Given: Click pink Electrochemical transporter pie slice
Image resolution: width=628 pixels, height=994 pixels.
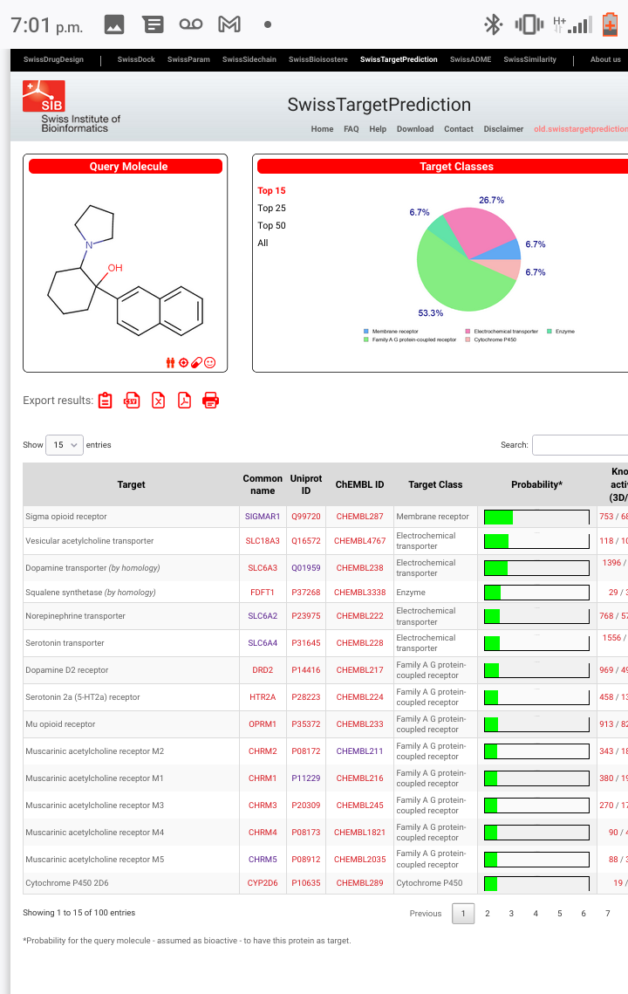Looking at the screenshot, I should click(x=481, y=230).
